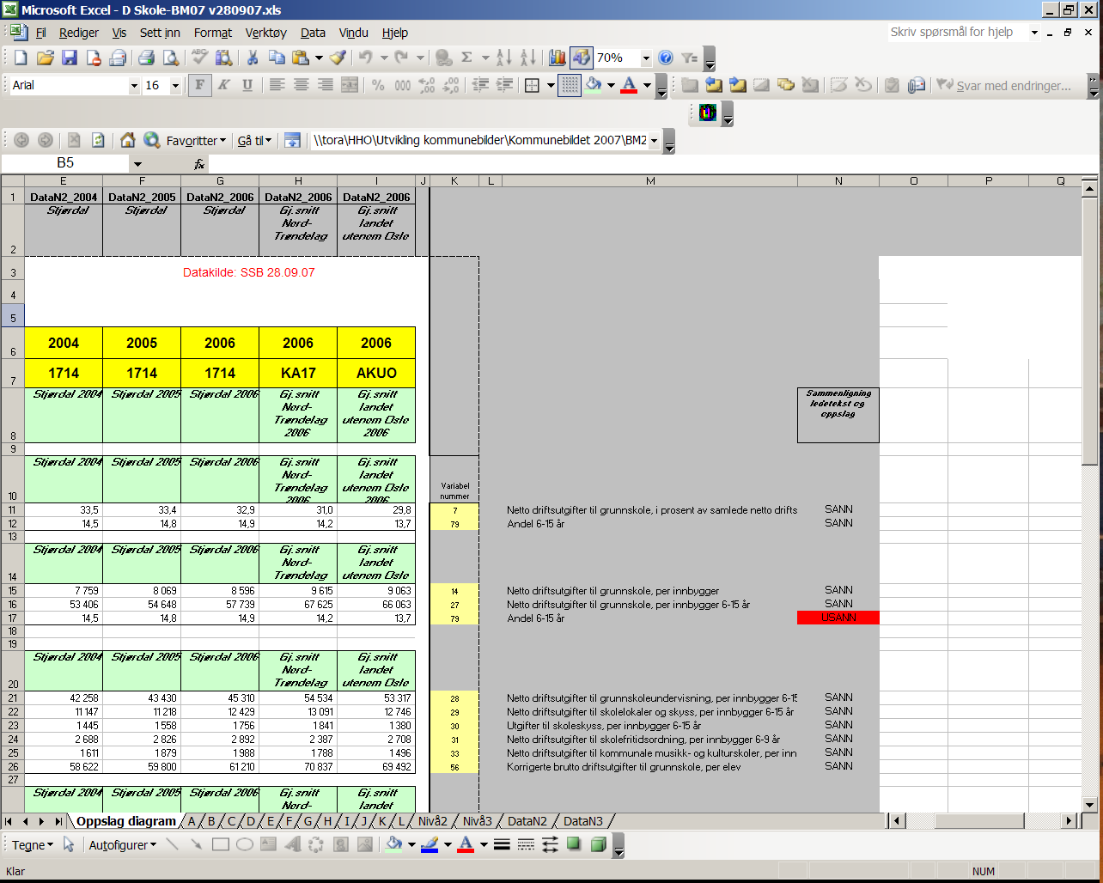The width and height of the screenshot is (1103, 883).
Task: Click the vertical scrollbar down arrow
Action: [x=1089, y=804]
